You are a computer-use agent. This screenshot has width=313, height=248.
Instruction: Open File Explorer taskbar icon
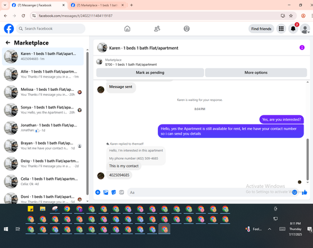click(43, 209)
